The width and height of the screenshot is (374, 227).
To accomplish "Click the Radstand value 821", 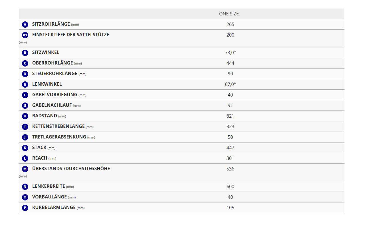I will [230, 116].
